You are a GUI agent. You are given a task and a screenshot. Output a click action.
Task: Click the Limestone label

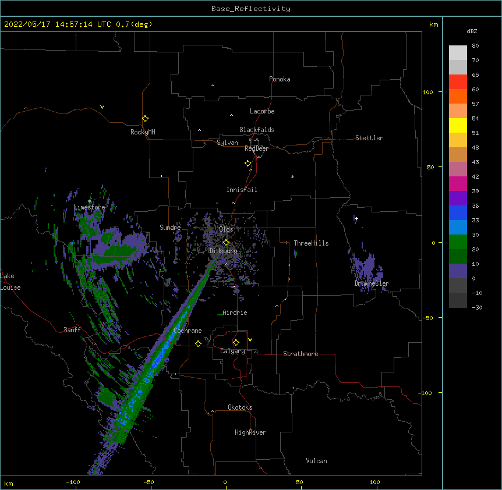tap(89, 207)
